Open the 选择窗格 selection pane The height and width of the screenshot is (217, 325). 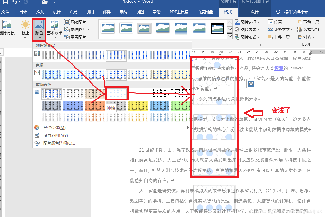[308, 30]
